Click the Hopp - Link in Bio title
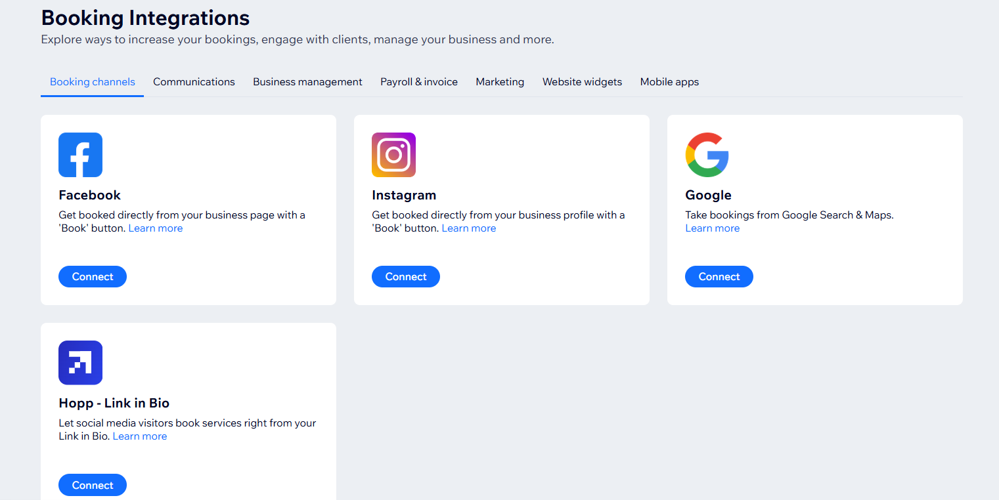This screenshot has height=500, width=999. click(114, 403)
